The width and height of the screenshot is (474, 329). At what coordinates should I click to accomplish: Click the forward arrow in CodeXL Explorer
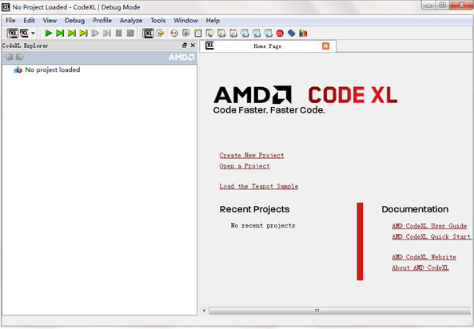pyautogui.click(x=20, y=57)
